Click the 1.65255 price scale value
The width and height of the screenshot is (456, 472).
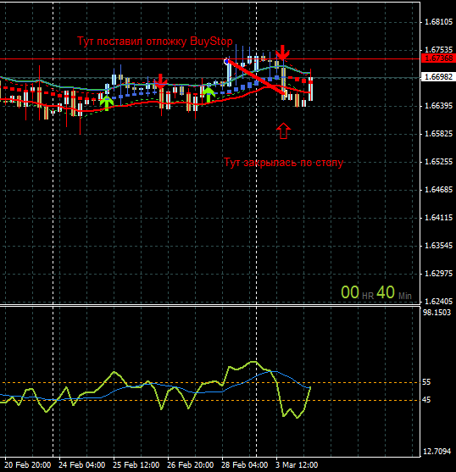pos(438,162)
